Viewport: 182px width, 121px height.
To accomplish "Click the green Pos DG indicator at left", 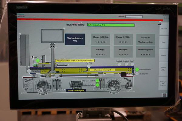I will 38,60.
